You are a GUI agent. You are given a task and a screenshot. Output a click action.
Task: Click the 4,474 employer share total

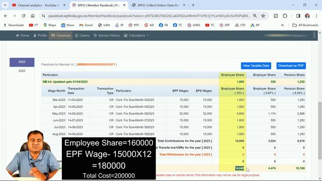pos(272,168)
